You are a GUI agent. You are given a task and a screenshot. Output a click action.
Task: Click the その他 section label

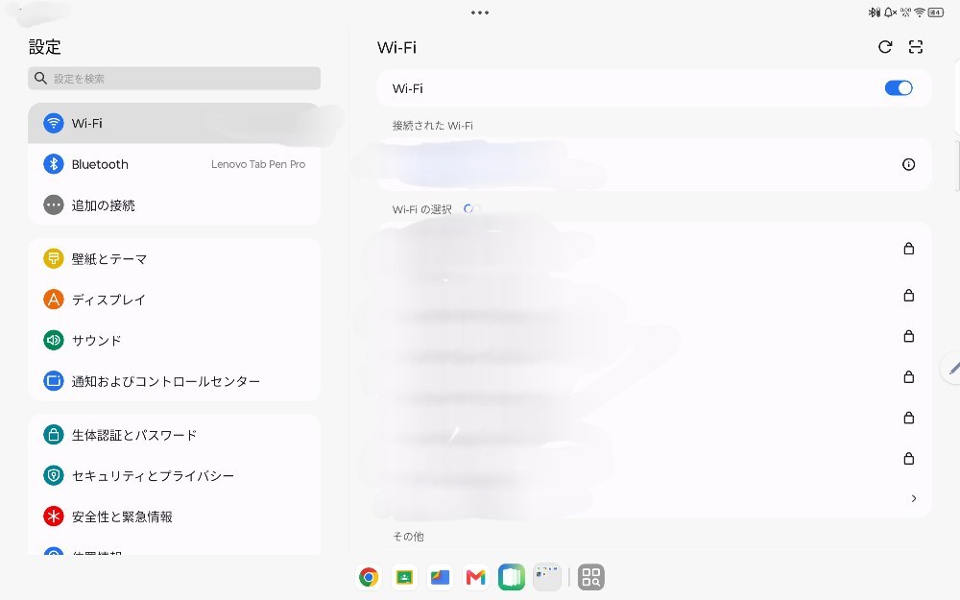[x=408, y=537]
